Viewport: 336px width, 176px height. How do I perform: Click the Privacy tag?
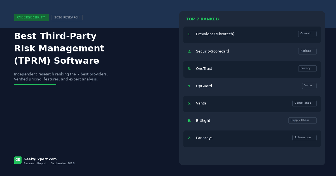pyautogui.click(x=307, y=68)
